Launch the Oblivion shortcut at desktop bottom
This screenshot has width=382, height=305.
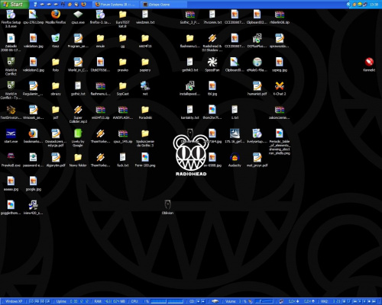coord(167,207)
